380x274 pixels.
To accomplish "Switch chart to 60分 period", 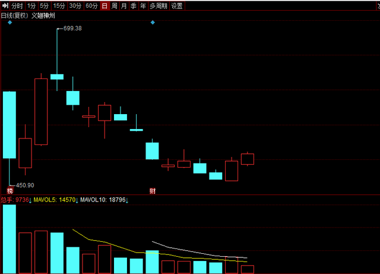I will (x=91, y=6).
